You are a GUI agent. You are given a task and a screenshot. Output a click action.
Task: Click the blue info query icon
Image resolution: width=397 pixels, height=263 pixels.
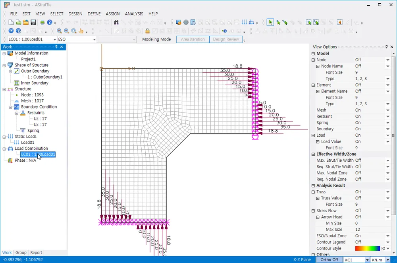click(x=224, y=31)
